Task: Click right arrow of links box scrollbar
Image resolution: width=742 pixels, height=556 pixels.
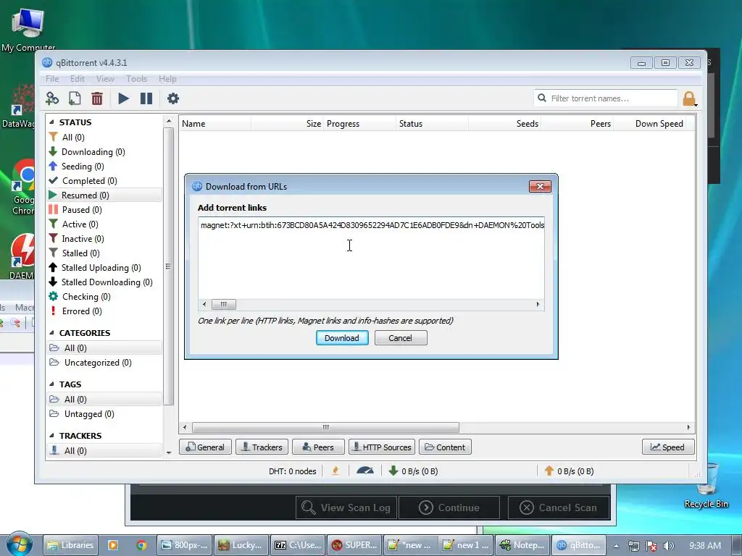Action: [x=538, y=305]
